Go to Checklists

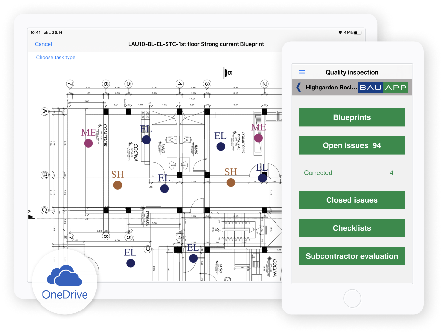pyautogui.click(x=352, y=228)
